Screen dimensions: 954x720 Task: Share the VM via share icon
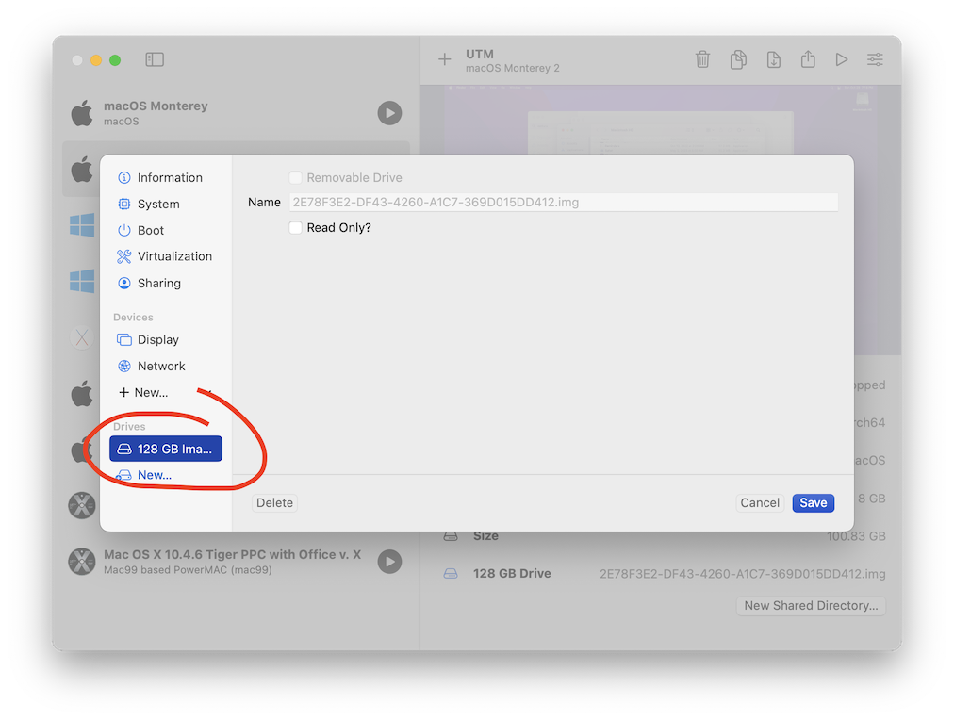point(808,59)
